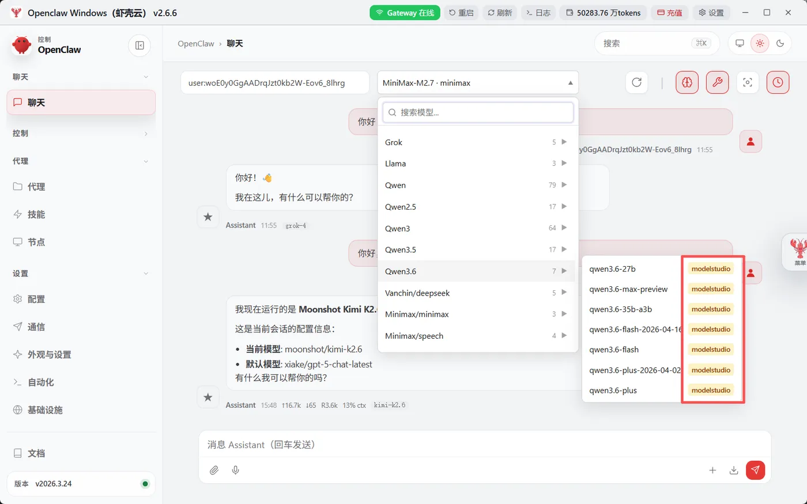The height and width of the screenshot is (504, 807).
Task: Expand the Qwen model group
Action: tap(477, 185)
